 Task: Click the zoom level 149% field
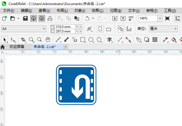pos(148,18)
